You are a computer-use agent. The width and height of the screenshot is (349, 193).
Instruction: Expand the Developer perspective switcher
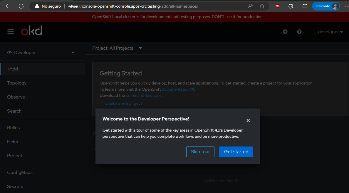click(41, 53)
